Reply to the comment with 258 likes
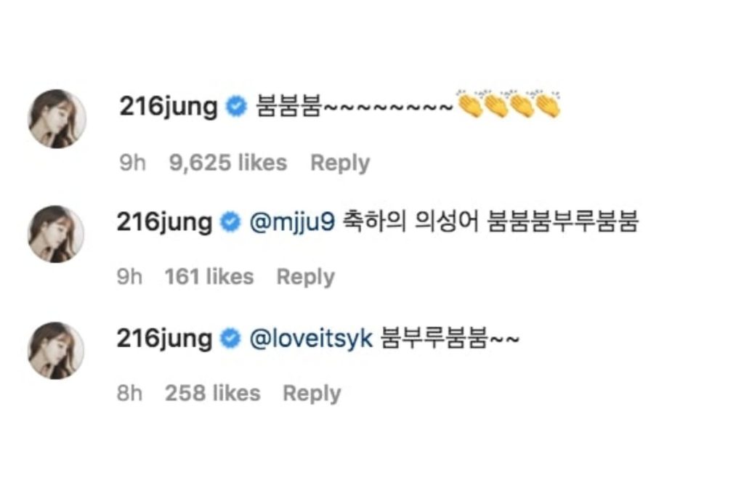 pos(311,393)
